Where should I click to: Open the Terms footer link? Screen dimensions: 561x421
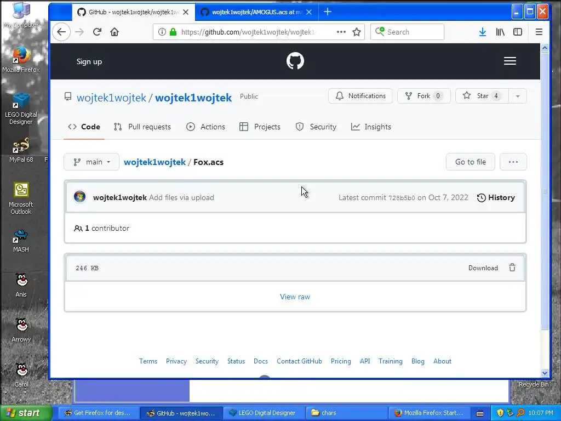coord(148,361)
